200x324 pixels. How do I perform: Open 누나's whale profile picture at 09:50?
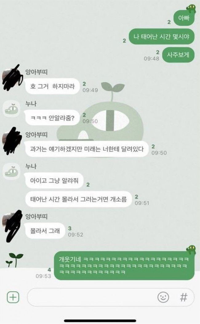tap(11, 109)
